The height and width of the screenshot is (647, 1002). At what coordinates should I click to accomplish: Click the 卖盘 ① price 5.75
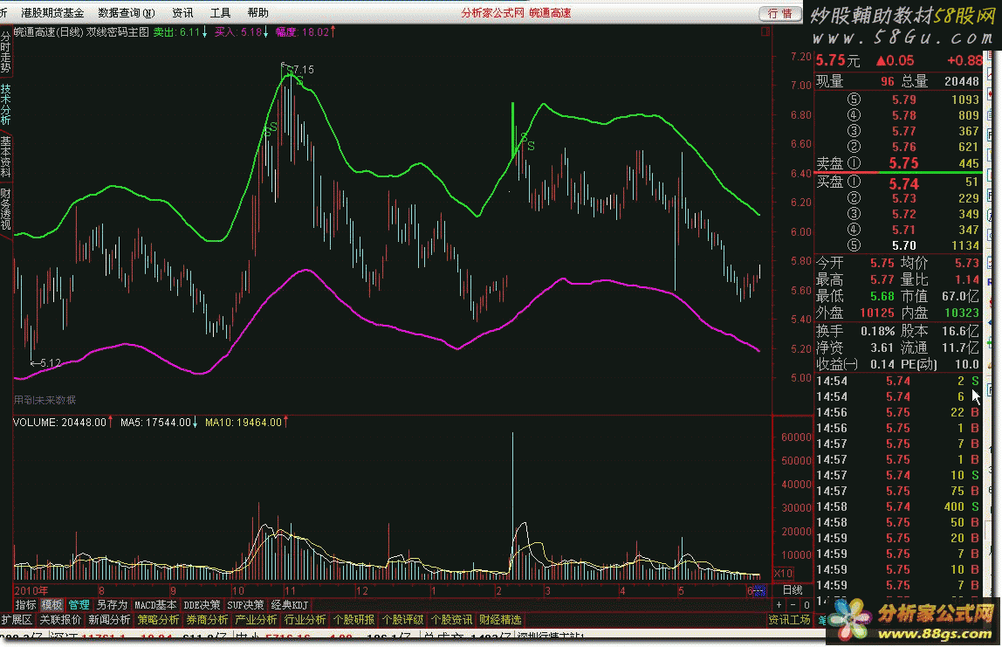click(x=903, y=163)
